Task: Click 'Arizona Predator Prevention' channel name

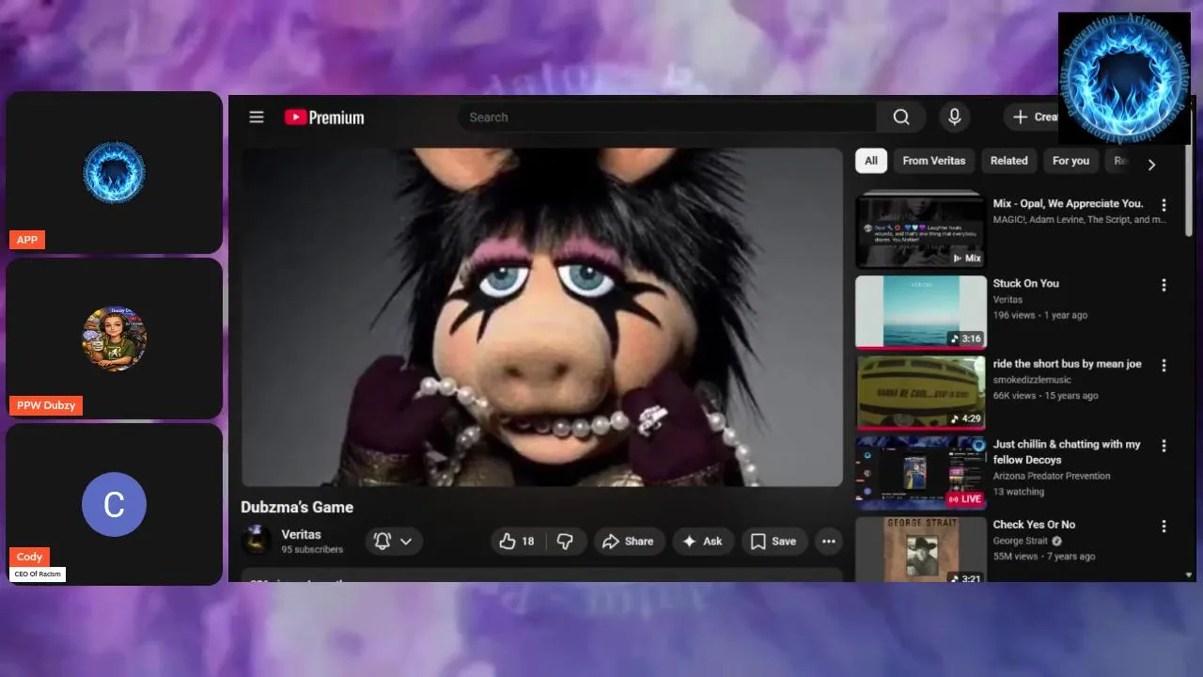Action: 1052,476
